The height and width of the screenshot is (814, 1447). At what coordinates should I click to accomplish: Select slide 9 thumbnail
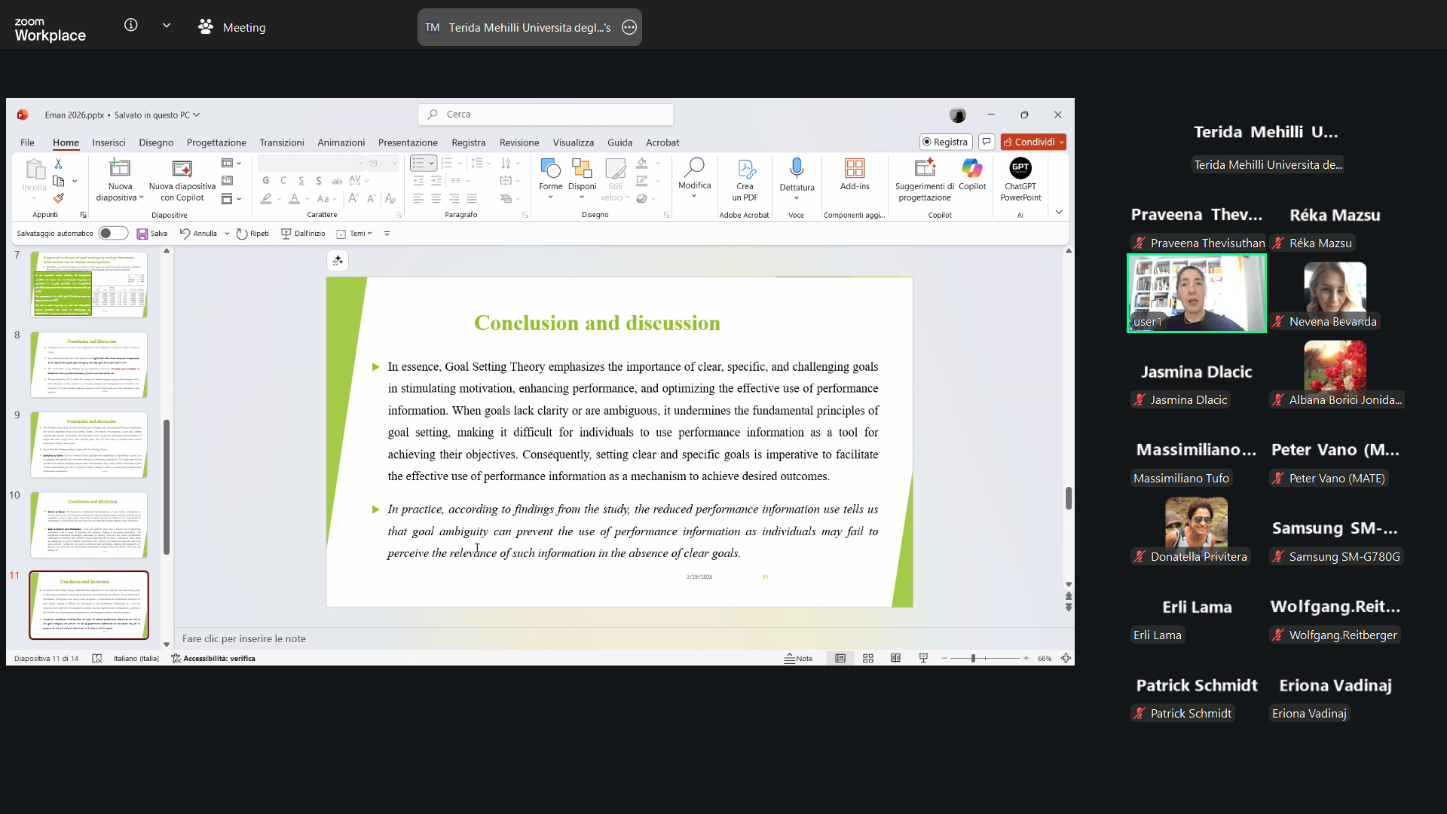pyautogui.click(x=89, y=445)
